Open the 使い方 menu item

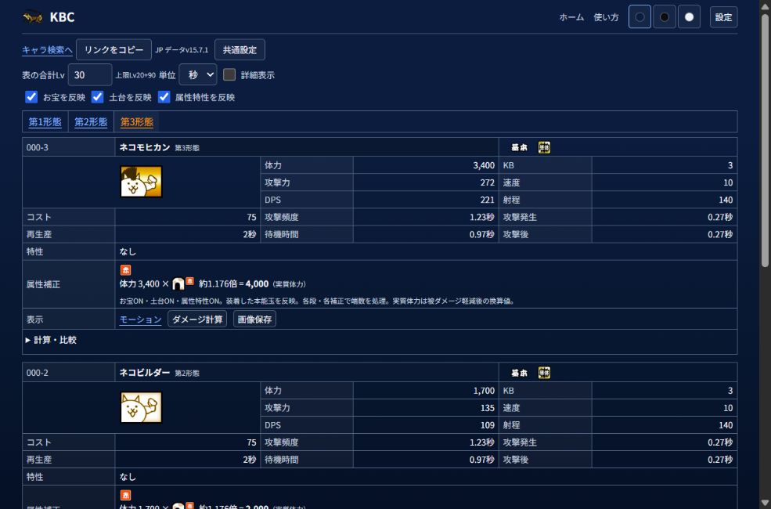click(607, 17)
